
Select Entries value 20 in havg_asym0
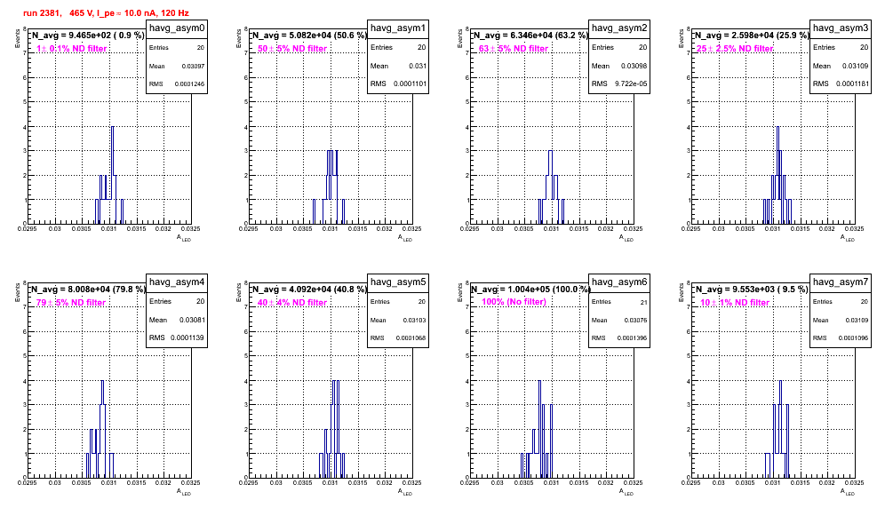(x=200, y=48)
